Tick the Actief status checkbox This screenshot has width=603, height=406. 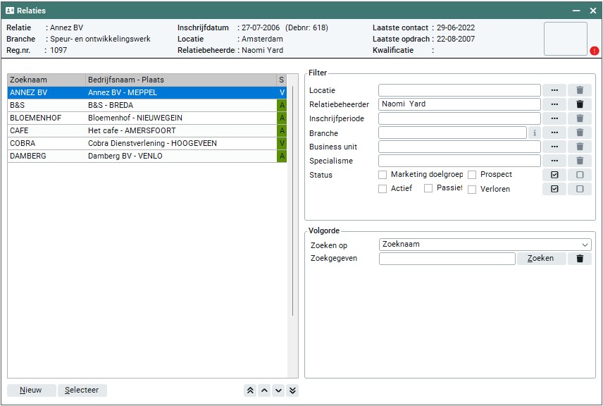[x=383, y=189]
